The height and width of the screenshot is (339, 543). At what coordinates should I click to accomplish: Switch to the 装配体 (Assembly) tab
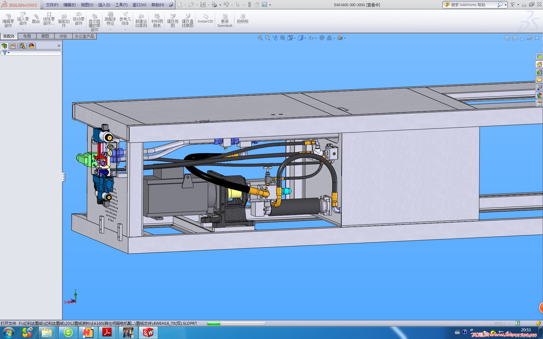(x=9, y=36)
